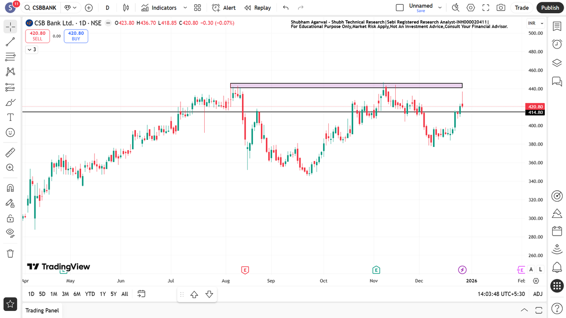The width and height of the screenshot is (566, 318).
Task: Toggle hide all drawings eye icon
Action: click(10, 232)
